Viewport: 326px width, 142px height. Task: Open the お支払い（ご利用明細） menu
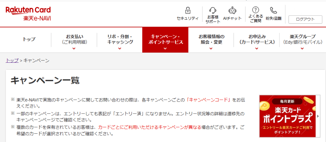(74, 39)
